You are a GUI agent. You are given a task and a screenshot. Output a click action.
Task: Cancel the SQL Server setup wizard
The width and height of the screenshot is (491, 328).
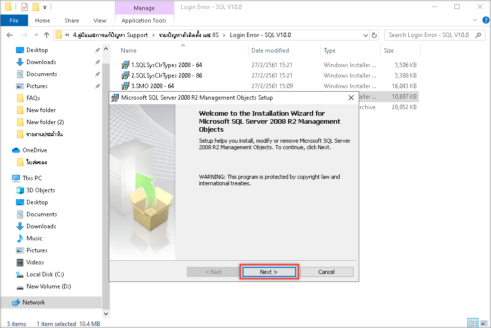click(326, 272)
